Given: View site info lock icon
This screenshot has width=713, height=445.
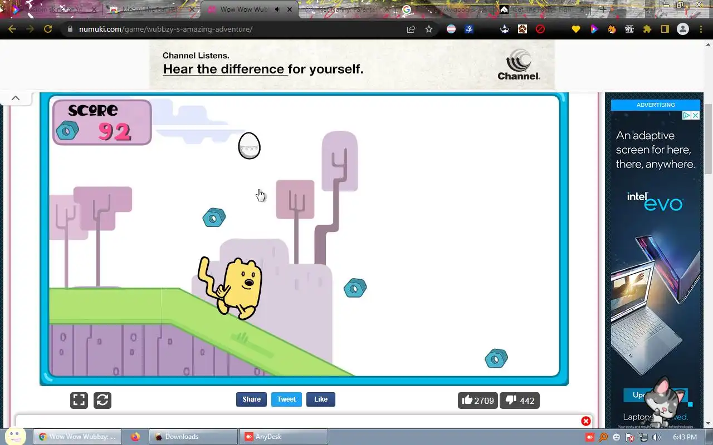Looking at the screenshot, I should (x=69, y=29).
